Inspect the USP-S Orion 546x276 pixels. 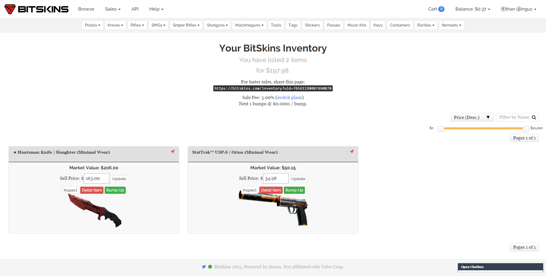click(x=250, y=190)
